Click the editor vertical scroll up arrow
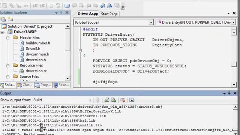Screen dimensions: 240x135 [234, 33]
